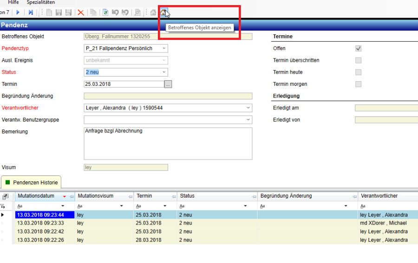Click into the Bemerkung text area
The height and width of the screenshot is (263, 418).
[168, 143]
